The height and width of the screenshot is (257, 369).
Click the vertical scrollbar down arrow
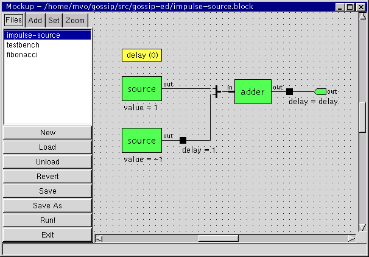(362, 228)
